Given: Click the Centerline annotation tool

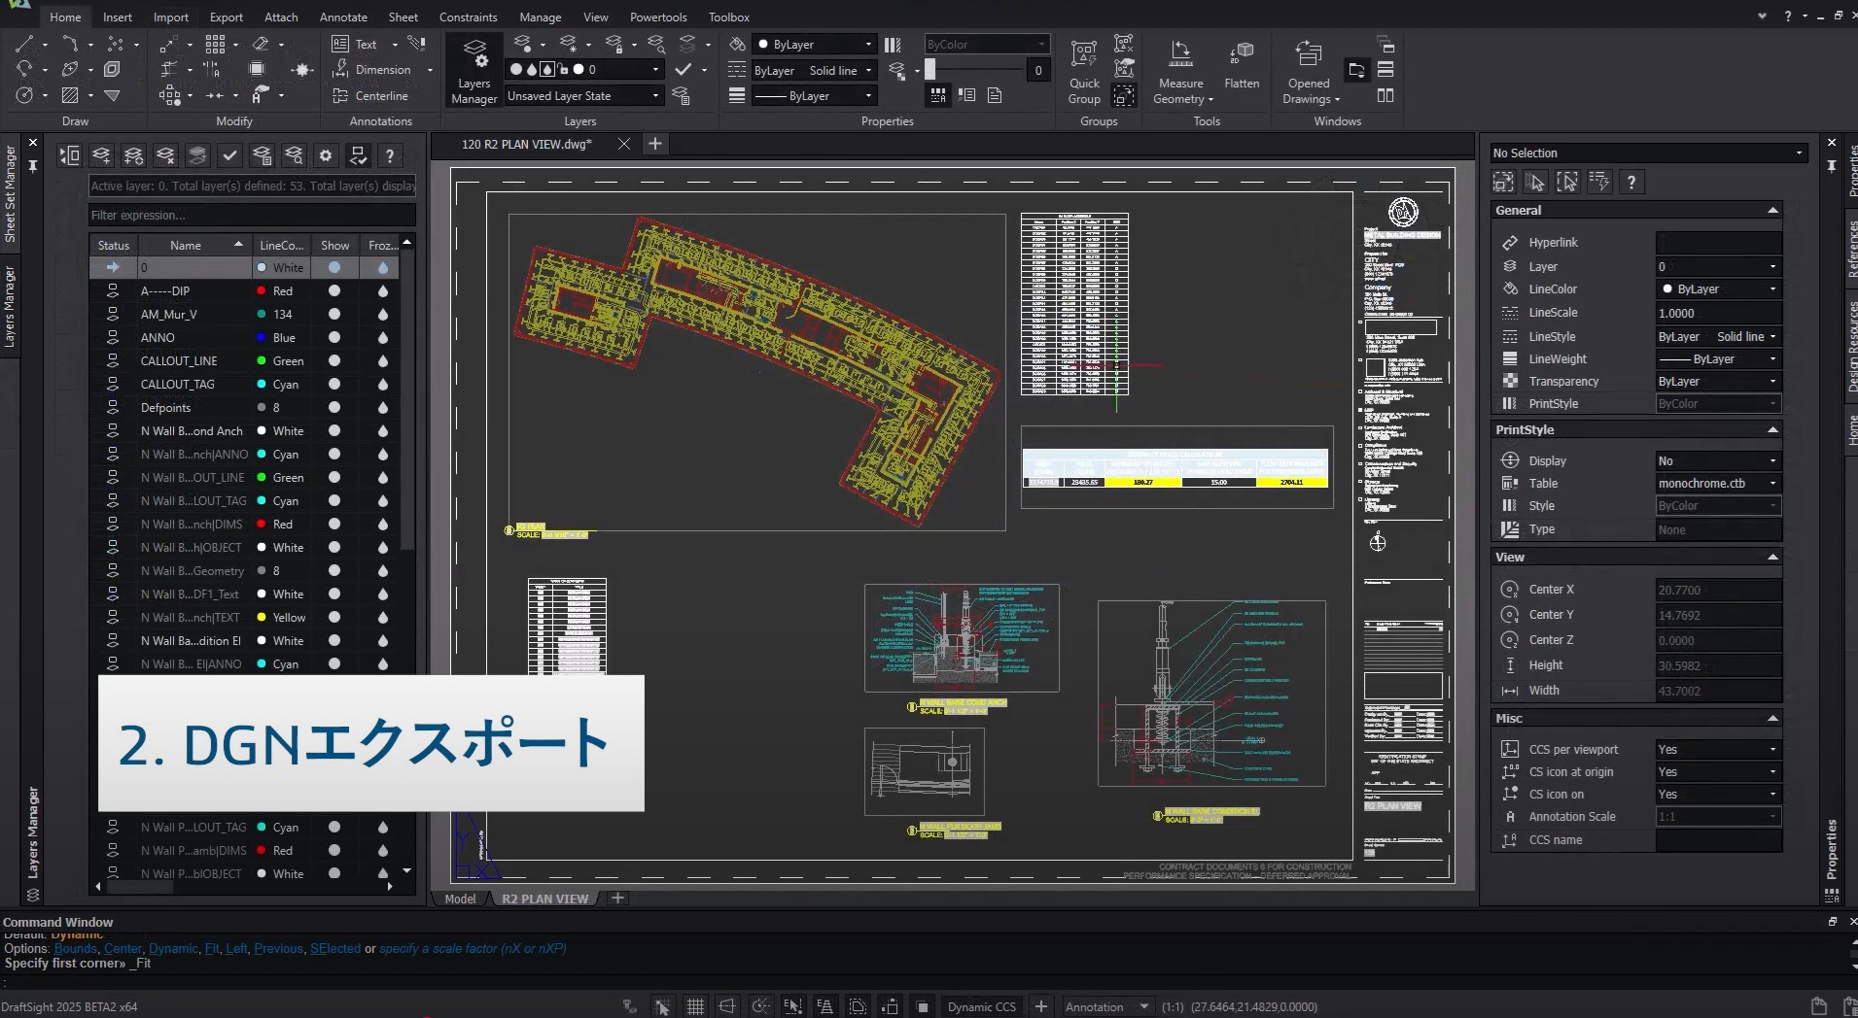Looking at the screenshot, I should pos(370,96).
